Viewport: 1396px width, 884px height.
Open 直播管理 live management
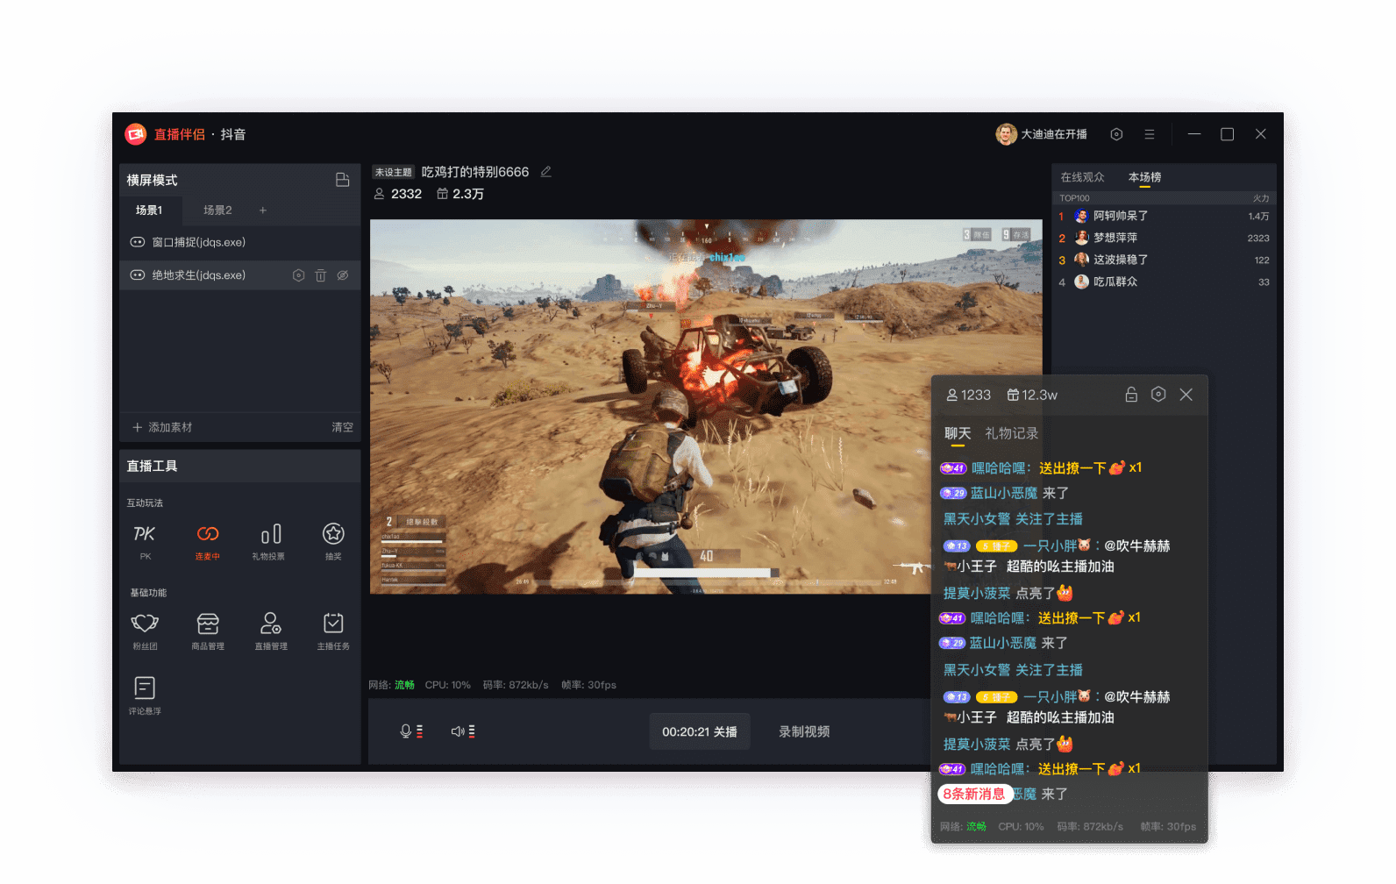[x=271, y=631]
